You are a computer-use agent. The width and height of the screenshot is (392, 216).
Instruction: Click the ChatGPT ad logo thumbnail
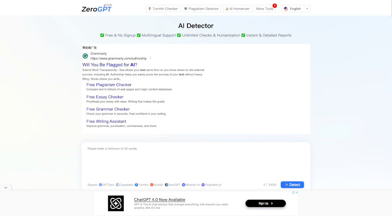[116, 203]
